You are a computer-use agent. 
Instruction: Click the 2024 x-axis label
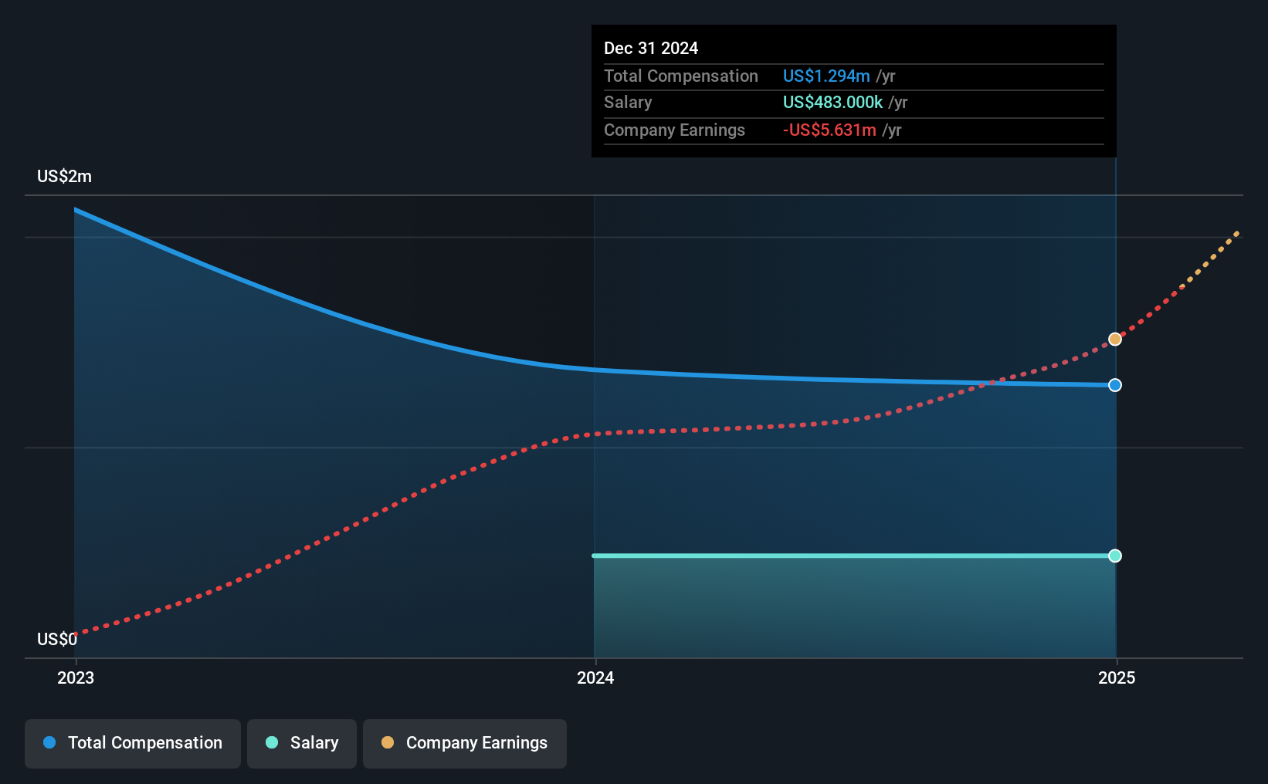coord(595,678)
